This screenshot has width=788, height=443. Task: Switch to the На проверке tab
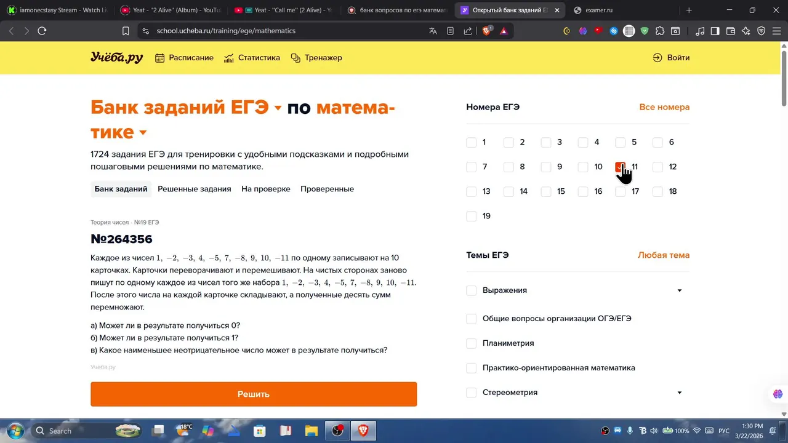[x=266, y=189]
